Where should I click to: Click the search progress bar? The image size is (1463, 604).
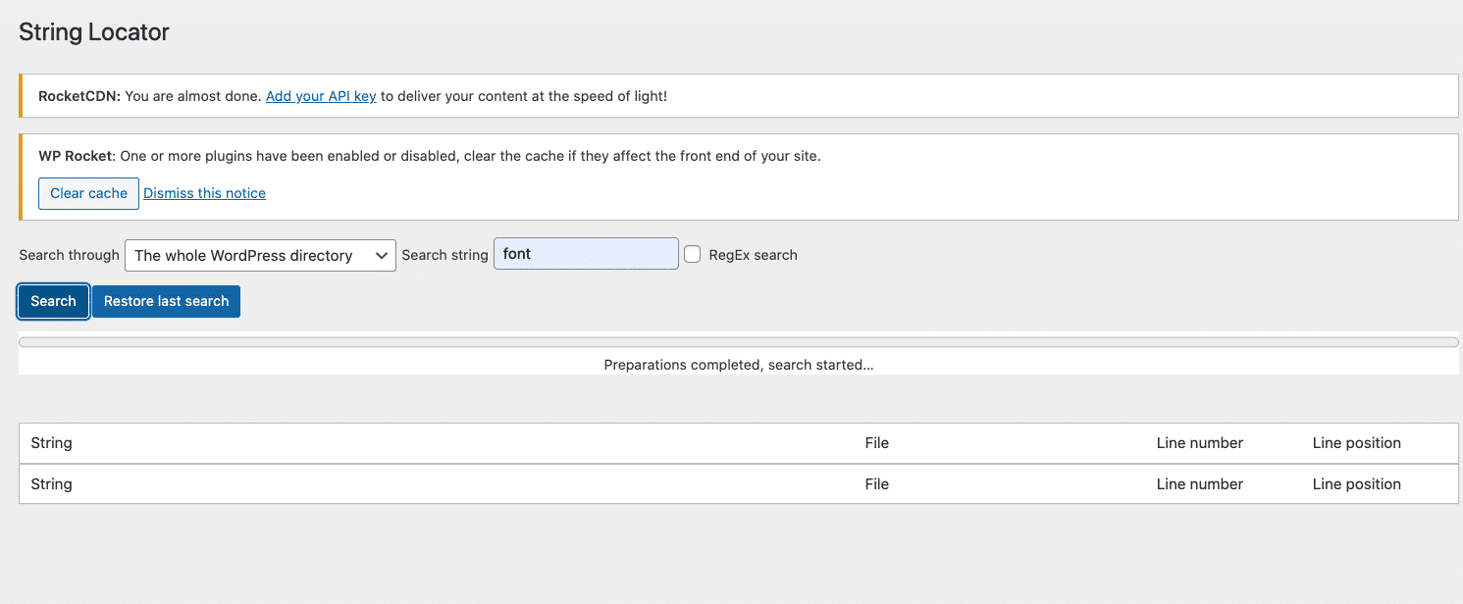(x=738, y=341)
